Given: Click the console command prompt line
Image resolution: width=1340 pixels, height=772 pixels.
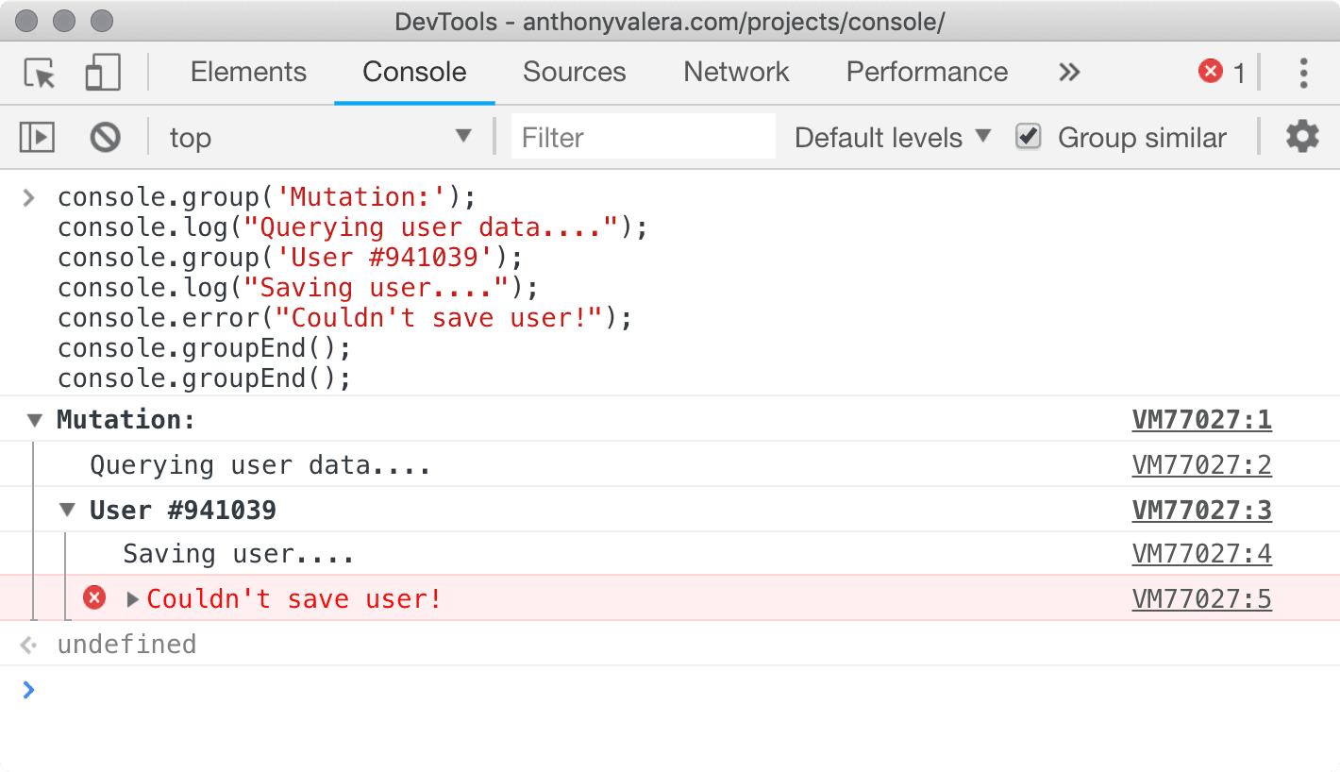Looking at the screenshot, I should click(x=283, y=690).
